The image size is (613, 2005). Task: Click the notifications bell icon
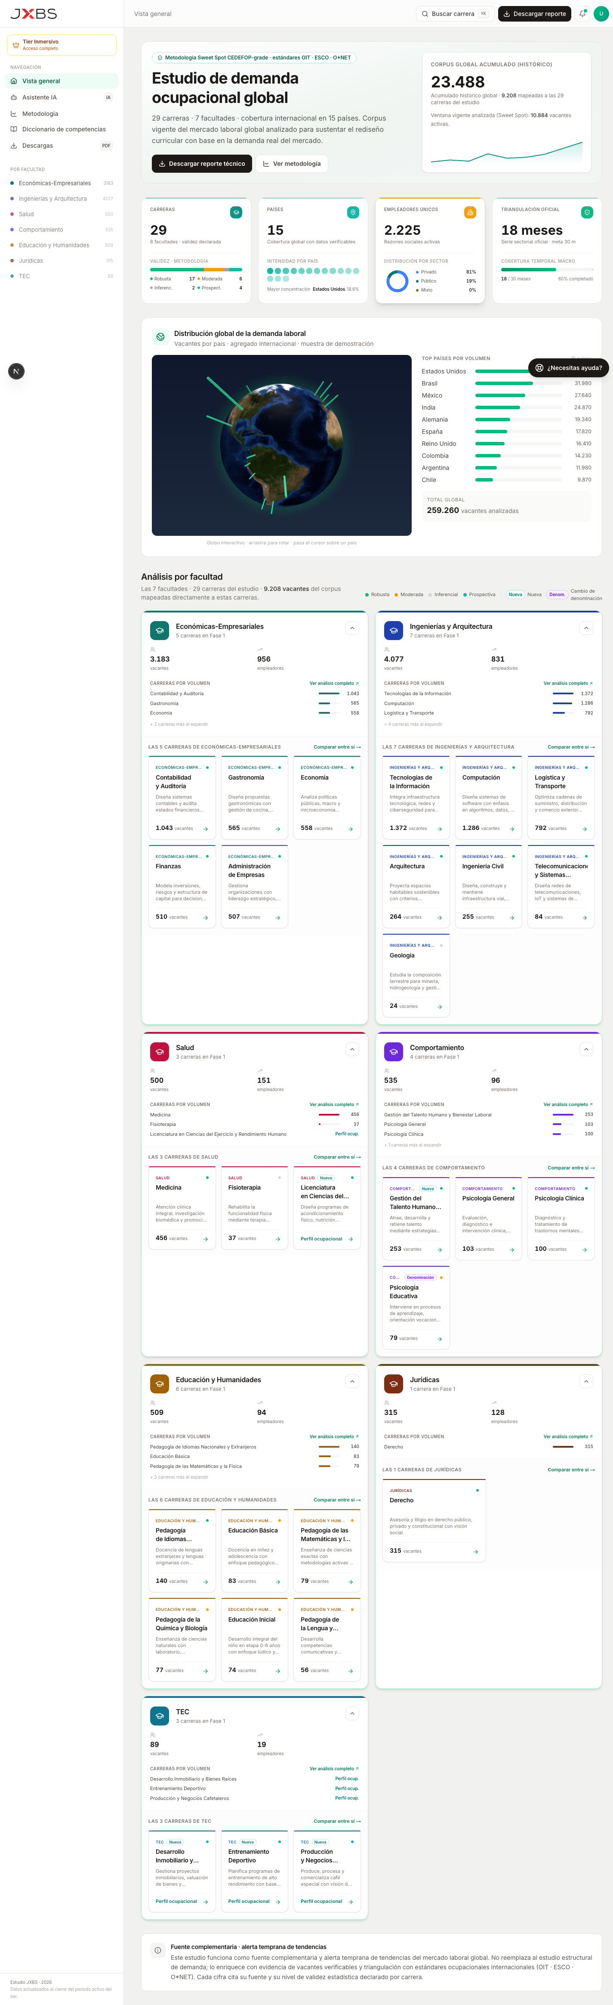point(582,14)
